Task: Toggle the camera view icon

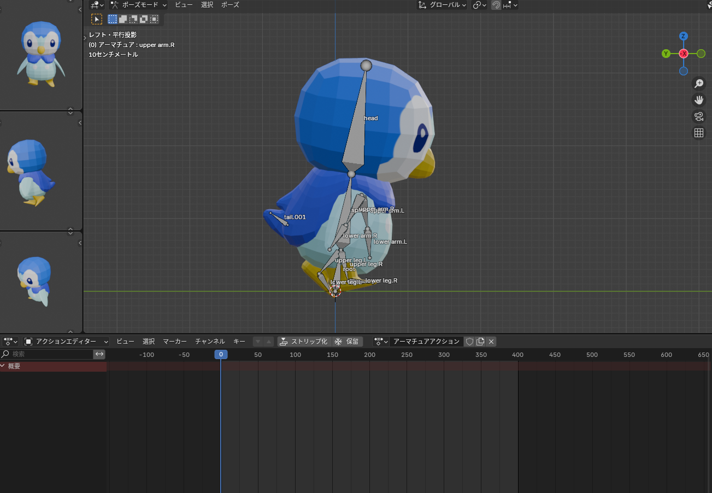Action: pos(698,116)
